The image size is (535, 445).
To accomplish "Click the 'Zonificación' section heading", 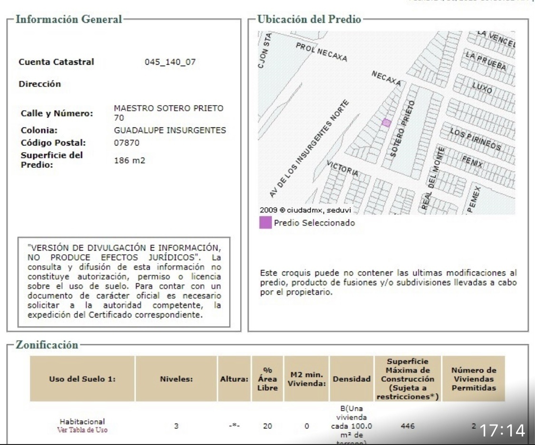I will click(x=47, y=345).
